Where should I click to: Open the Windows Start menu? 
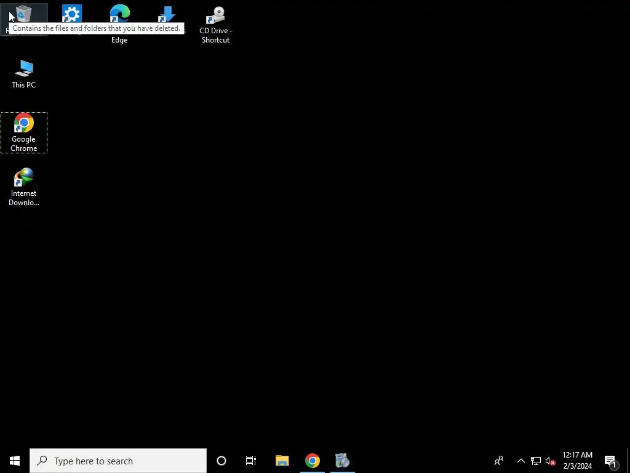(x=15, y=461)
